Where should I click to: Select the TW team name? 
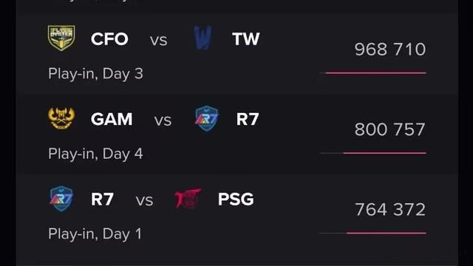click(246, 39)
